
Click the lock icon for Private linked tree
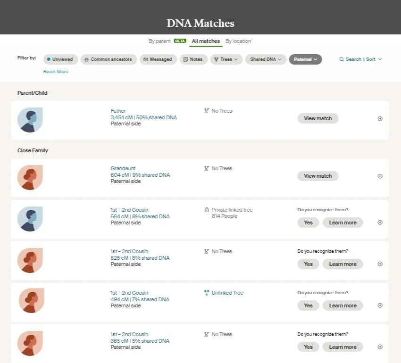[206, 209]
